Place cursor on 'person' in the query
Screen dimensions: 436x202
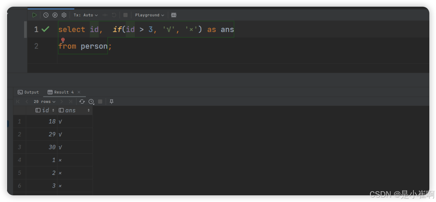pos(94,46)
